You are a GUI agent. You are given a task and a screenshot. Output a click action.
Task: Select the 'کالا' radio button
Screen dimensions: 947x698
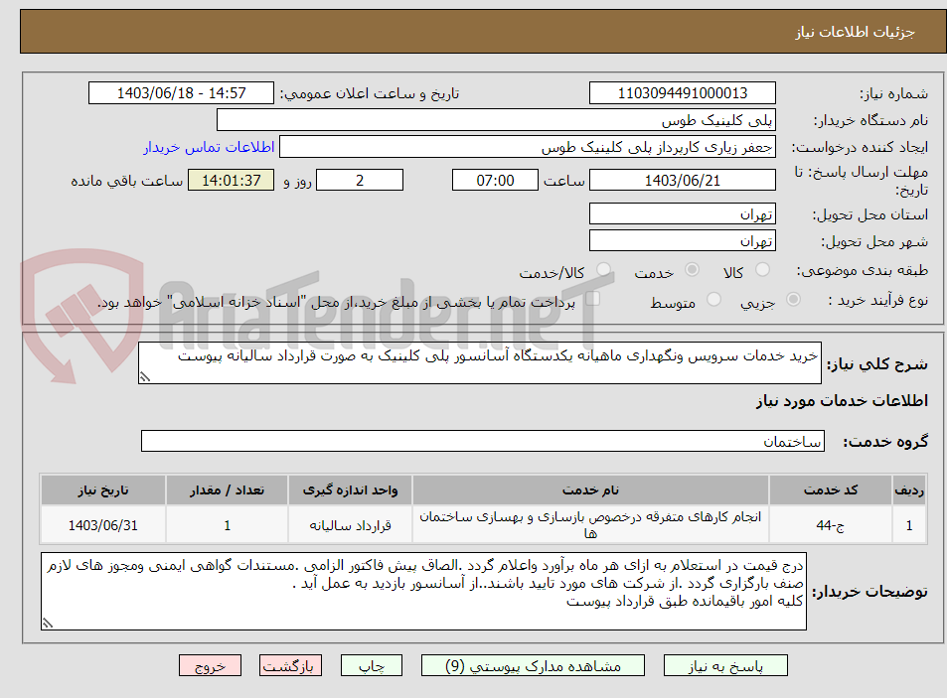(763, 270)
